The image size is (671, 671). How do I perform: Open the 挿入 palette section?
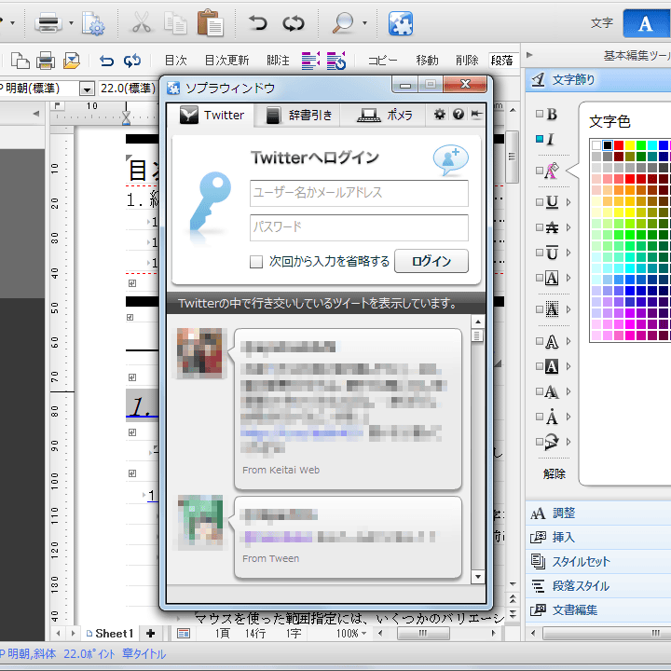click(597, 537)
